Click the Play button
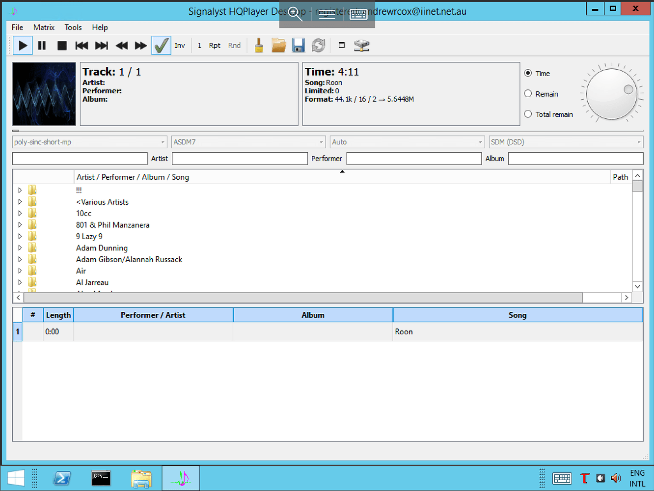This screenshot has width=654, height=491. (x=23, y=45)
